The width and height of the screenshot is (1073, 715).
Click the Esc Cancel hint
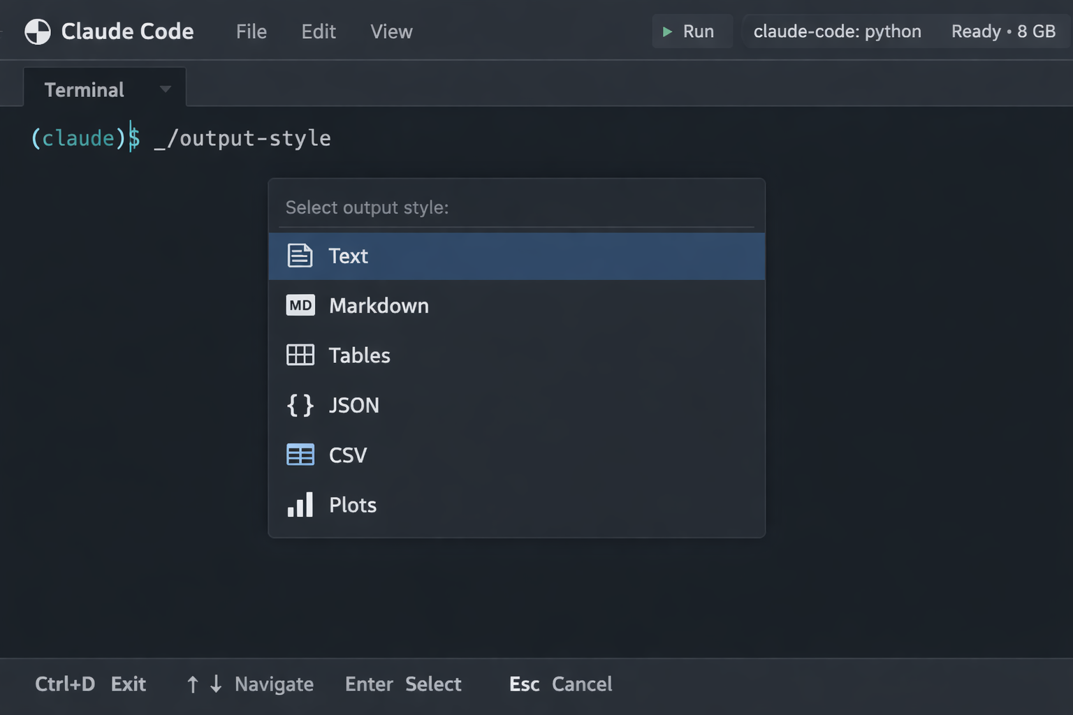point(560,684)
